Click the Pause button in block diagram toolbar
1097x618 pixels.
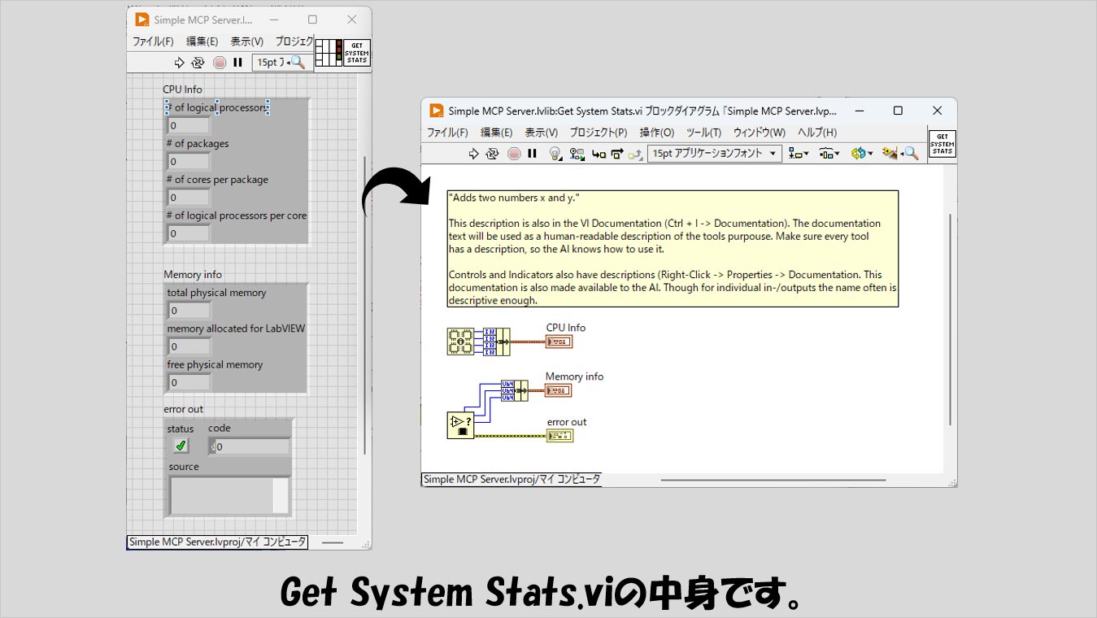pyautogui.click(x=533, y=154)
